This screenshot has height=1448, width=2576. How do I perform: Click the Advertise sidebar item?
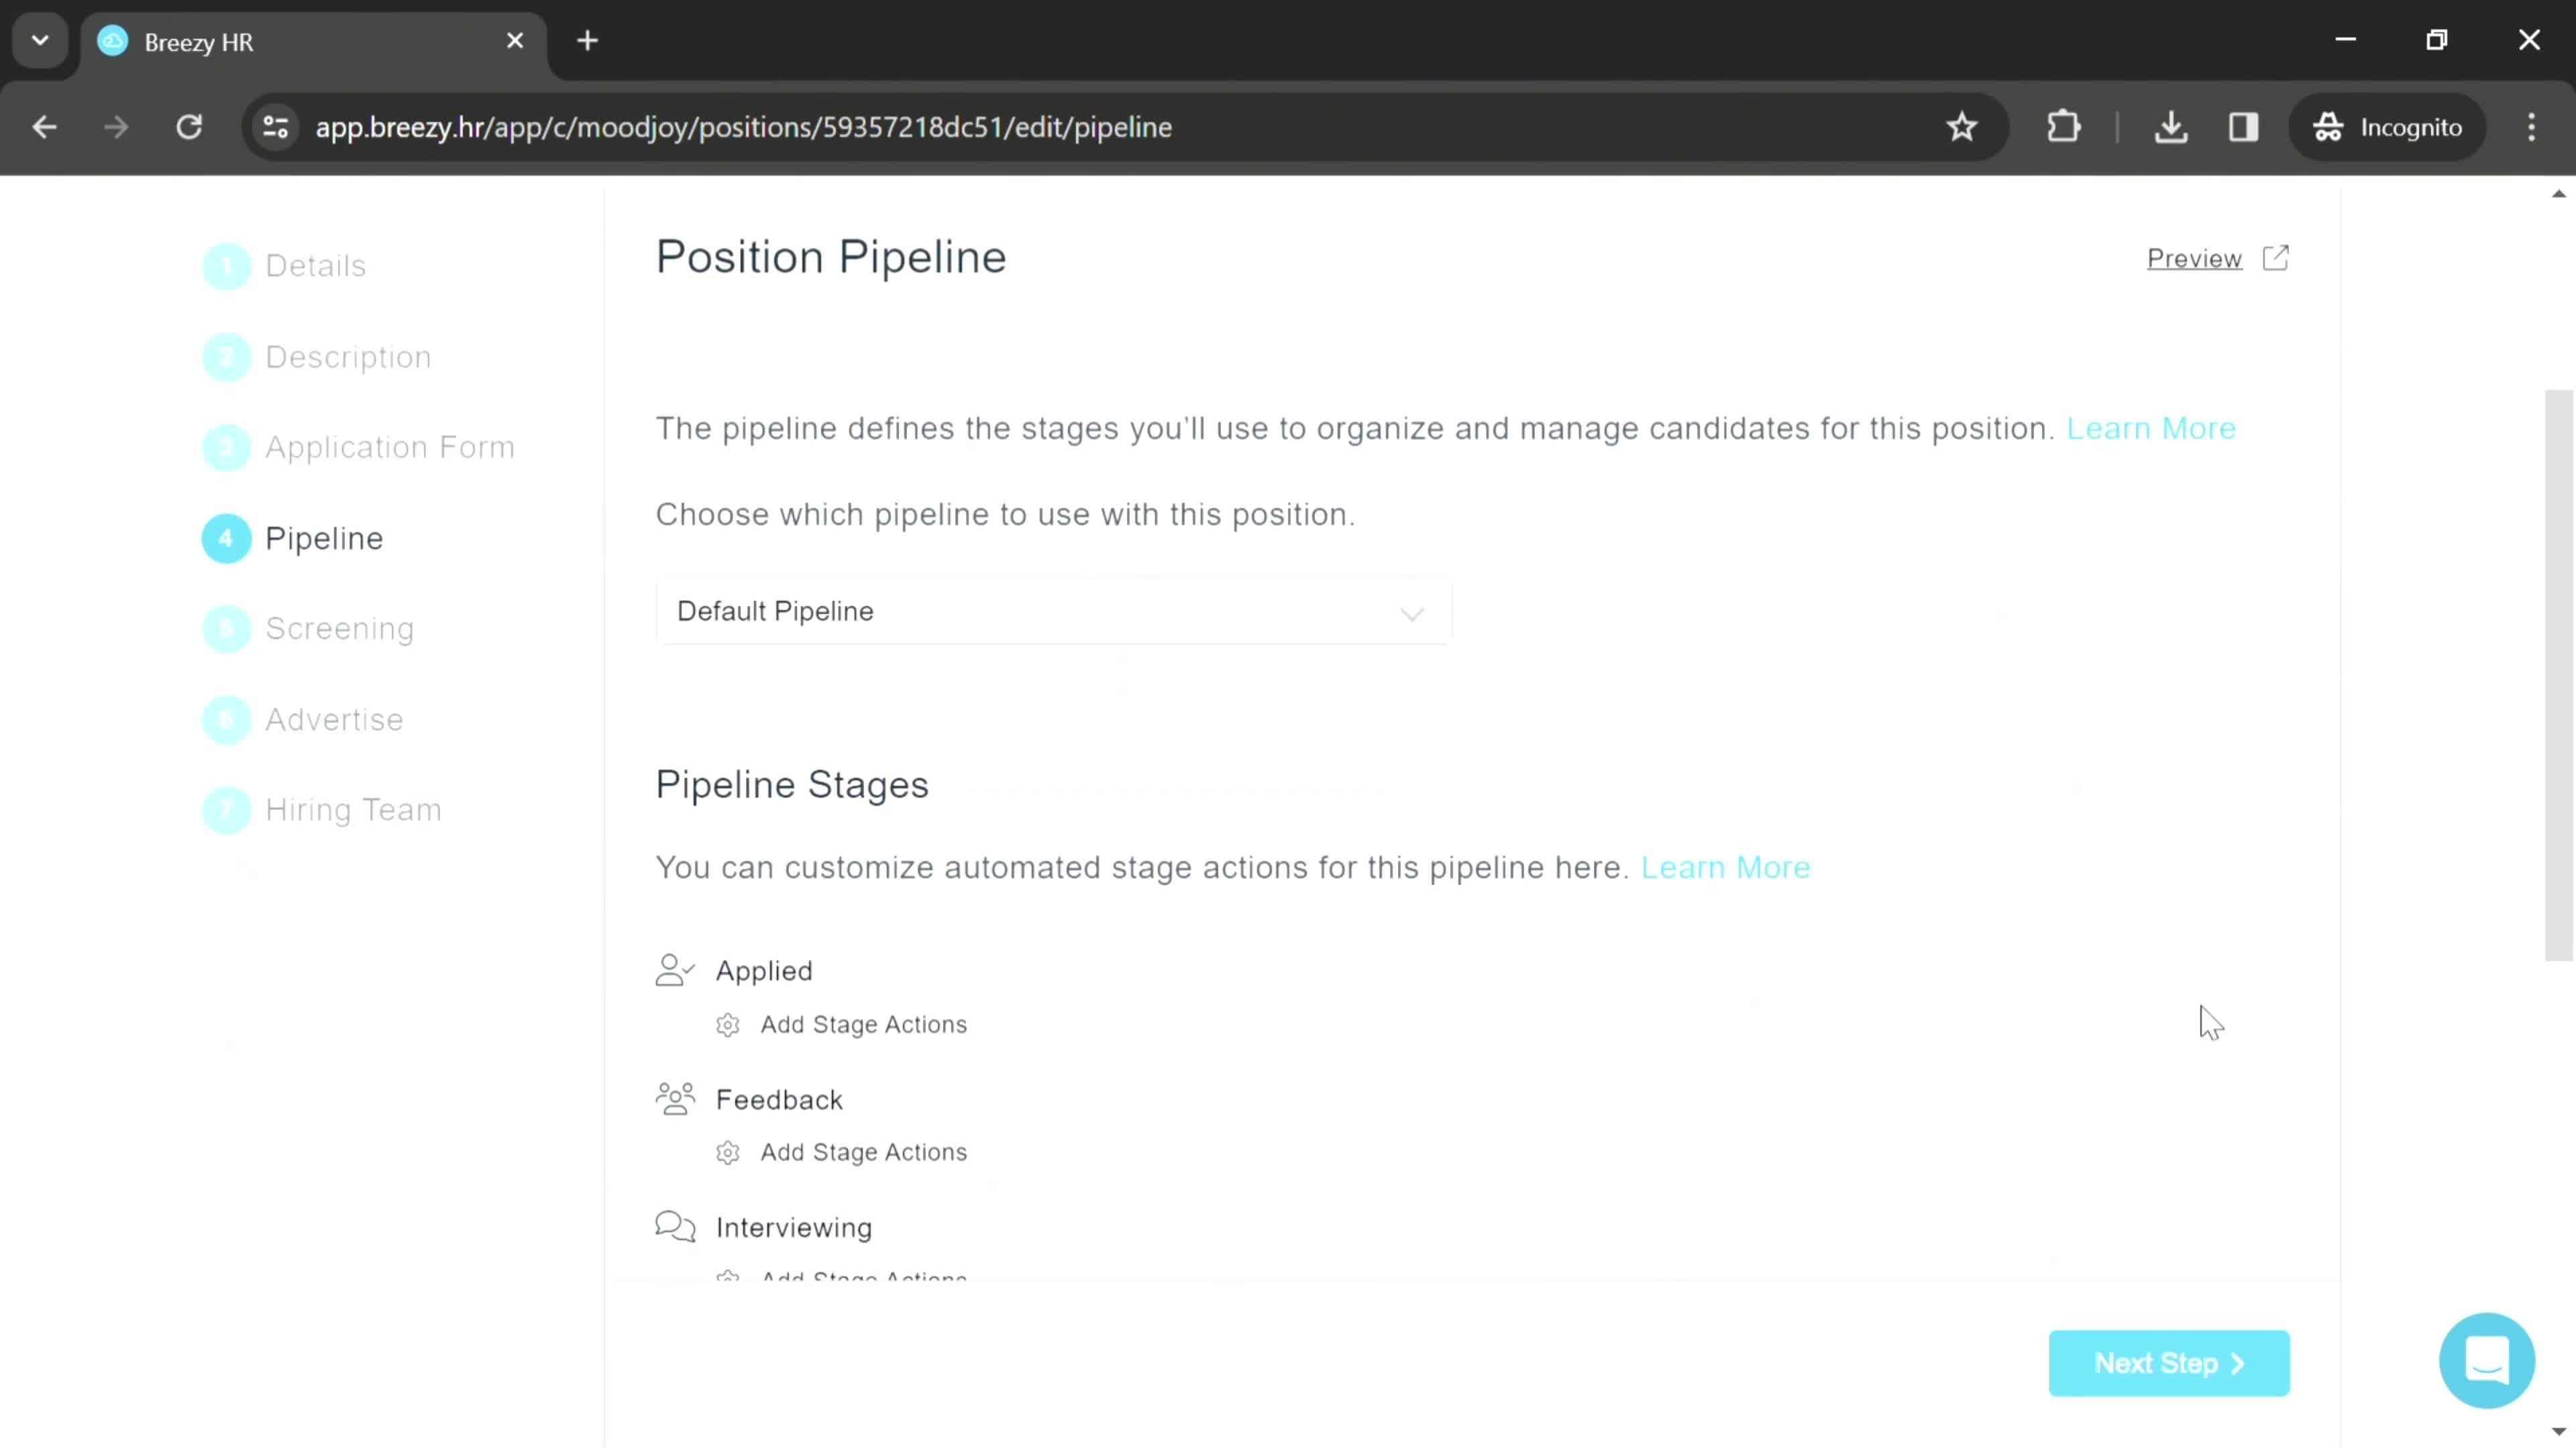click(334, 719)
